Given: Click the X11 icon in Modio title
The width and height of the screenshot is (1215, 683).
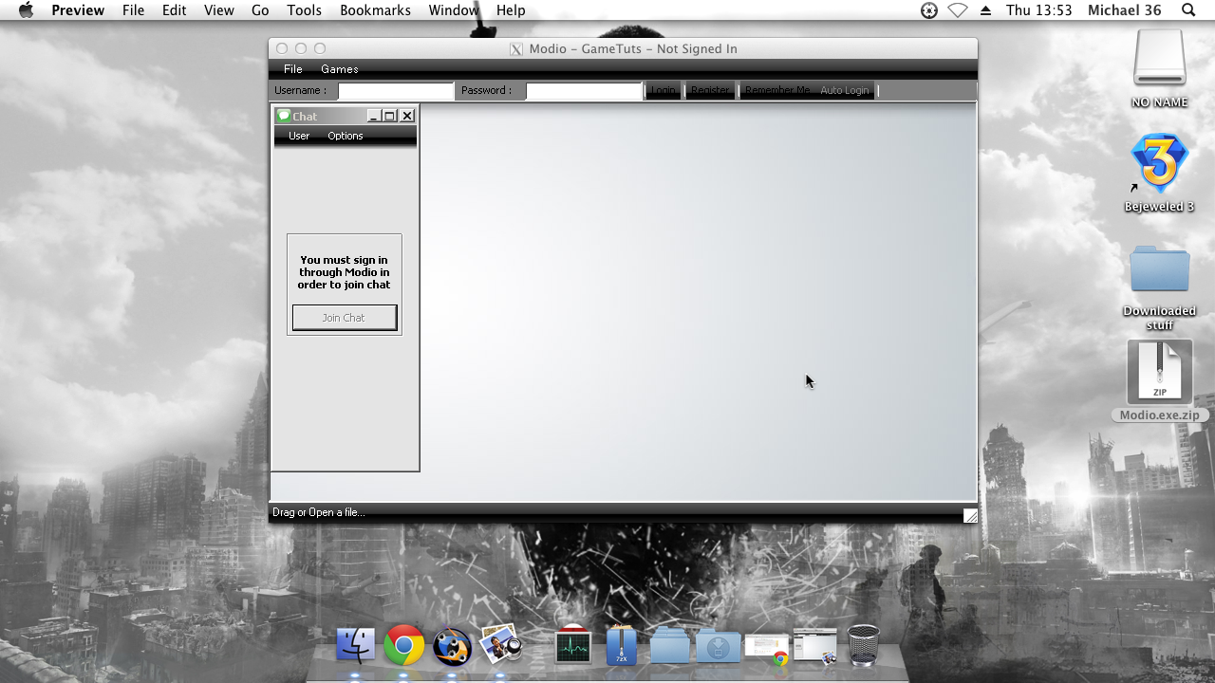Looking at the screenshot, I should point(516,49).
